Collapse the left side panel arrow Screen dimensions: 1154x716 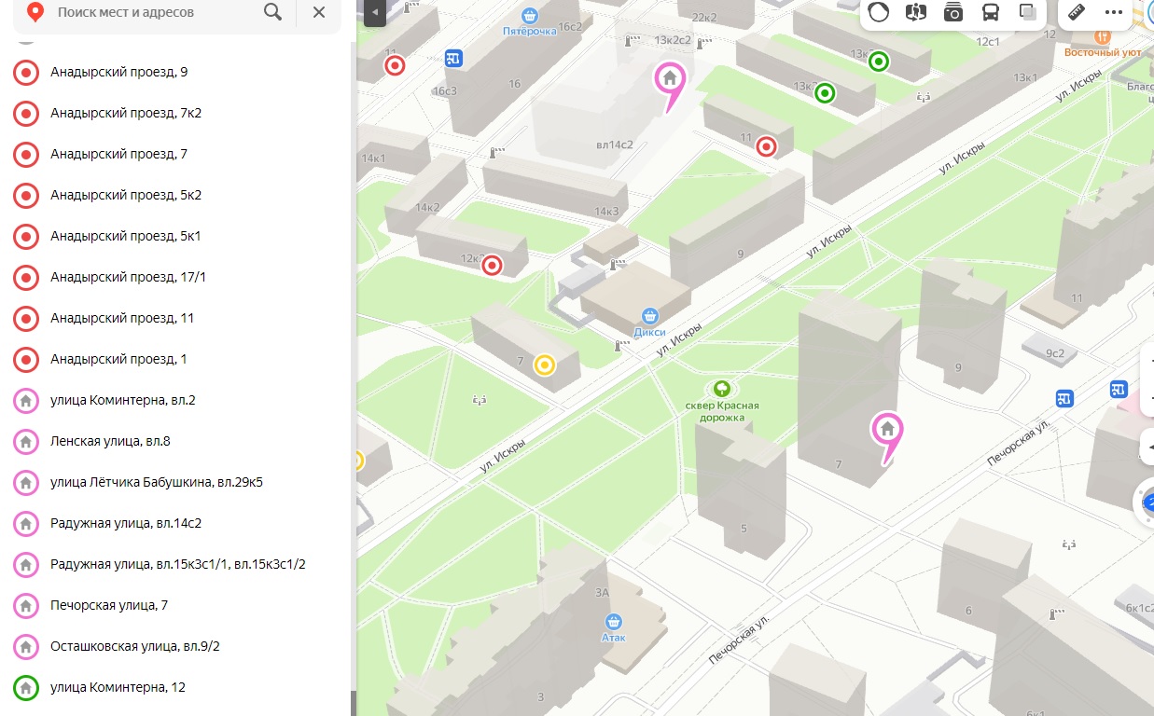[374, 12]
